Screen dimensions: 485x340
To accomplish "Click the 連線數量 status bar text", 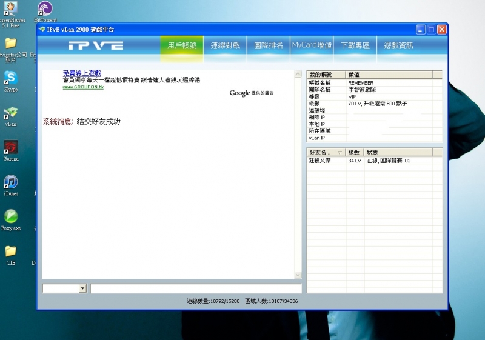I will point(213,301).
